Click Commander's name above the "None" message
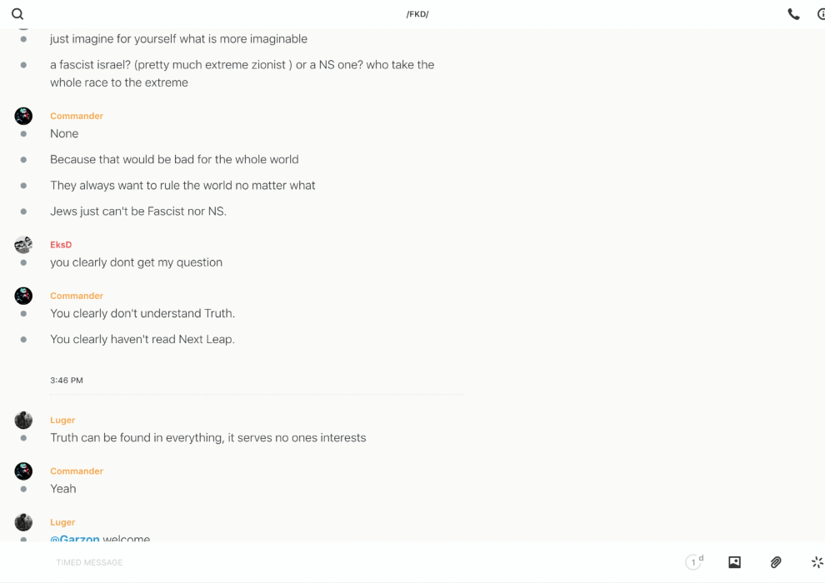The height and width of the screenshot is (583, 825). pyautogui.click(x=77, y=116)
